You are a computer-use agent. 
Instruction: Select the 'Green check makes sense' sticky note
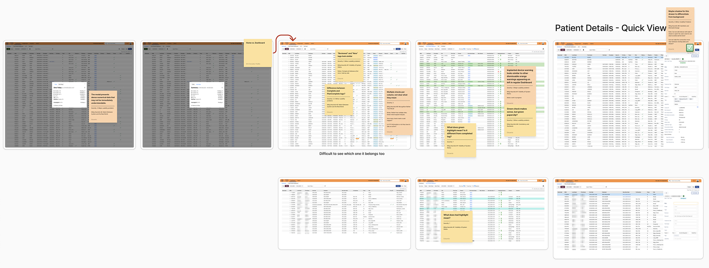521,121
